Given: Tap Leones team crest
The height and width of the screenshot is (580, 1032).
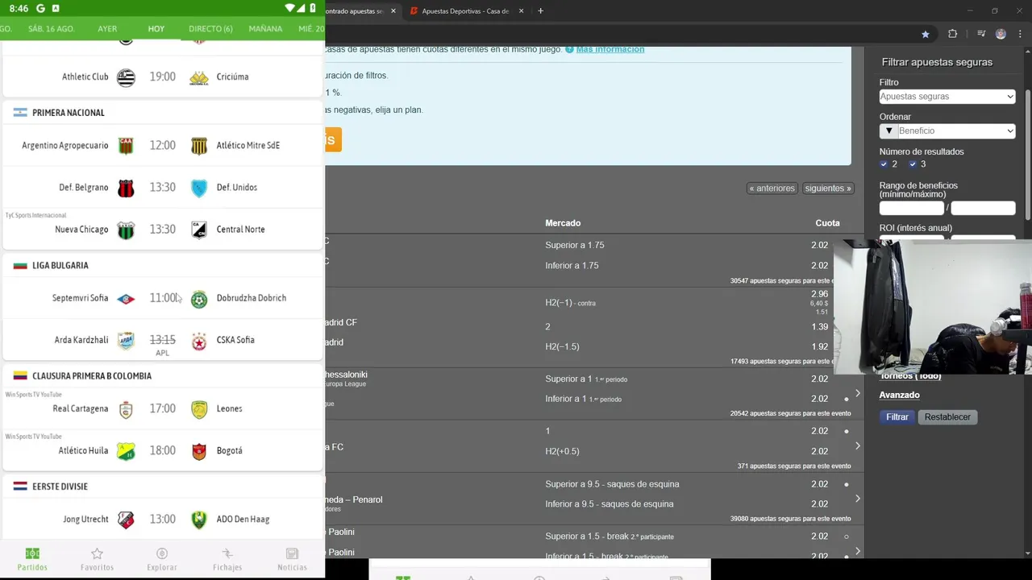Looking at the screenshot, I should click(x=199, y=409).
